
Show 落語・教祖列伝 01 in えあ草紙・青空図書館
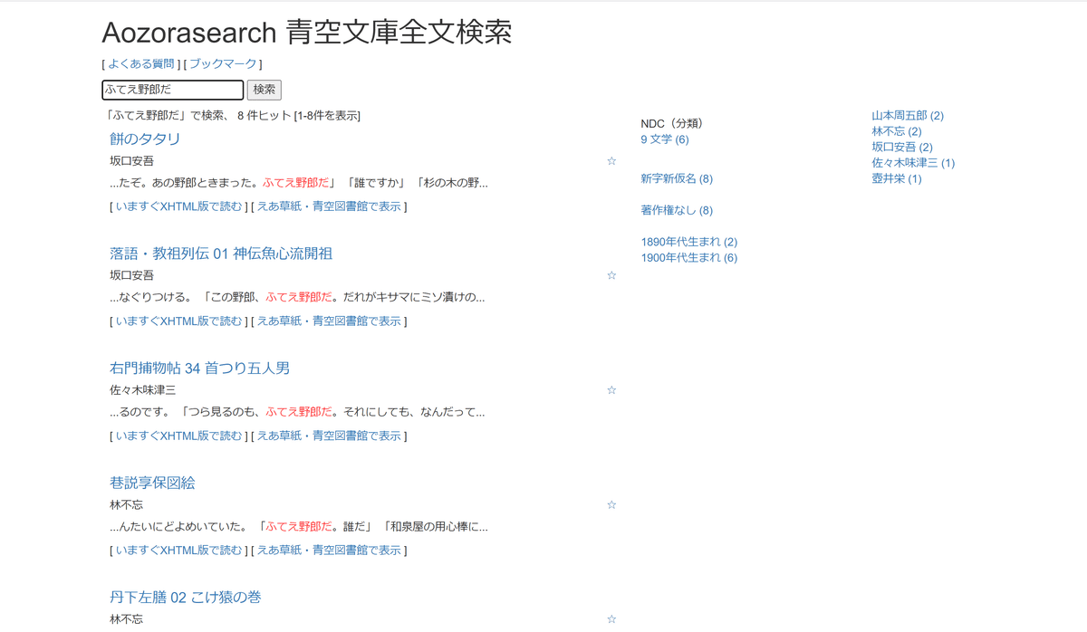click(329, 321)
